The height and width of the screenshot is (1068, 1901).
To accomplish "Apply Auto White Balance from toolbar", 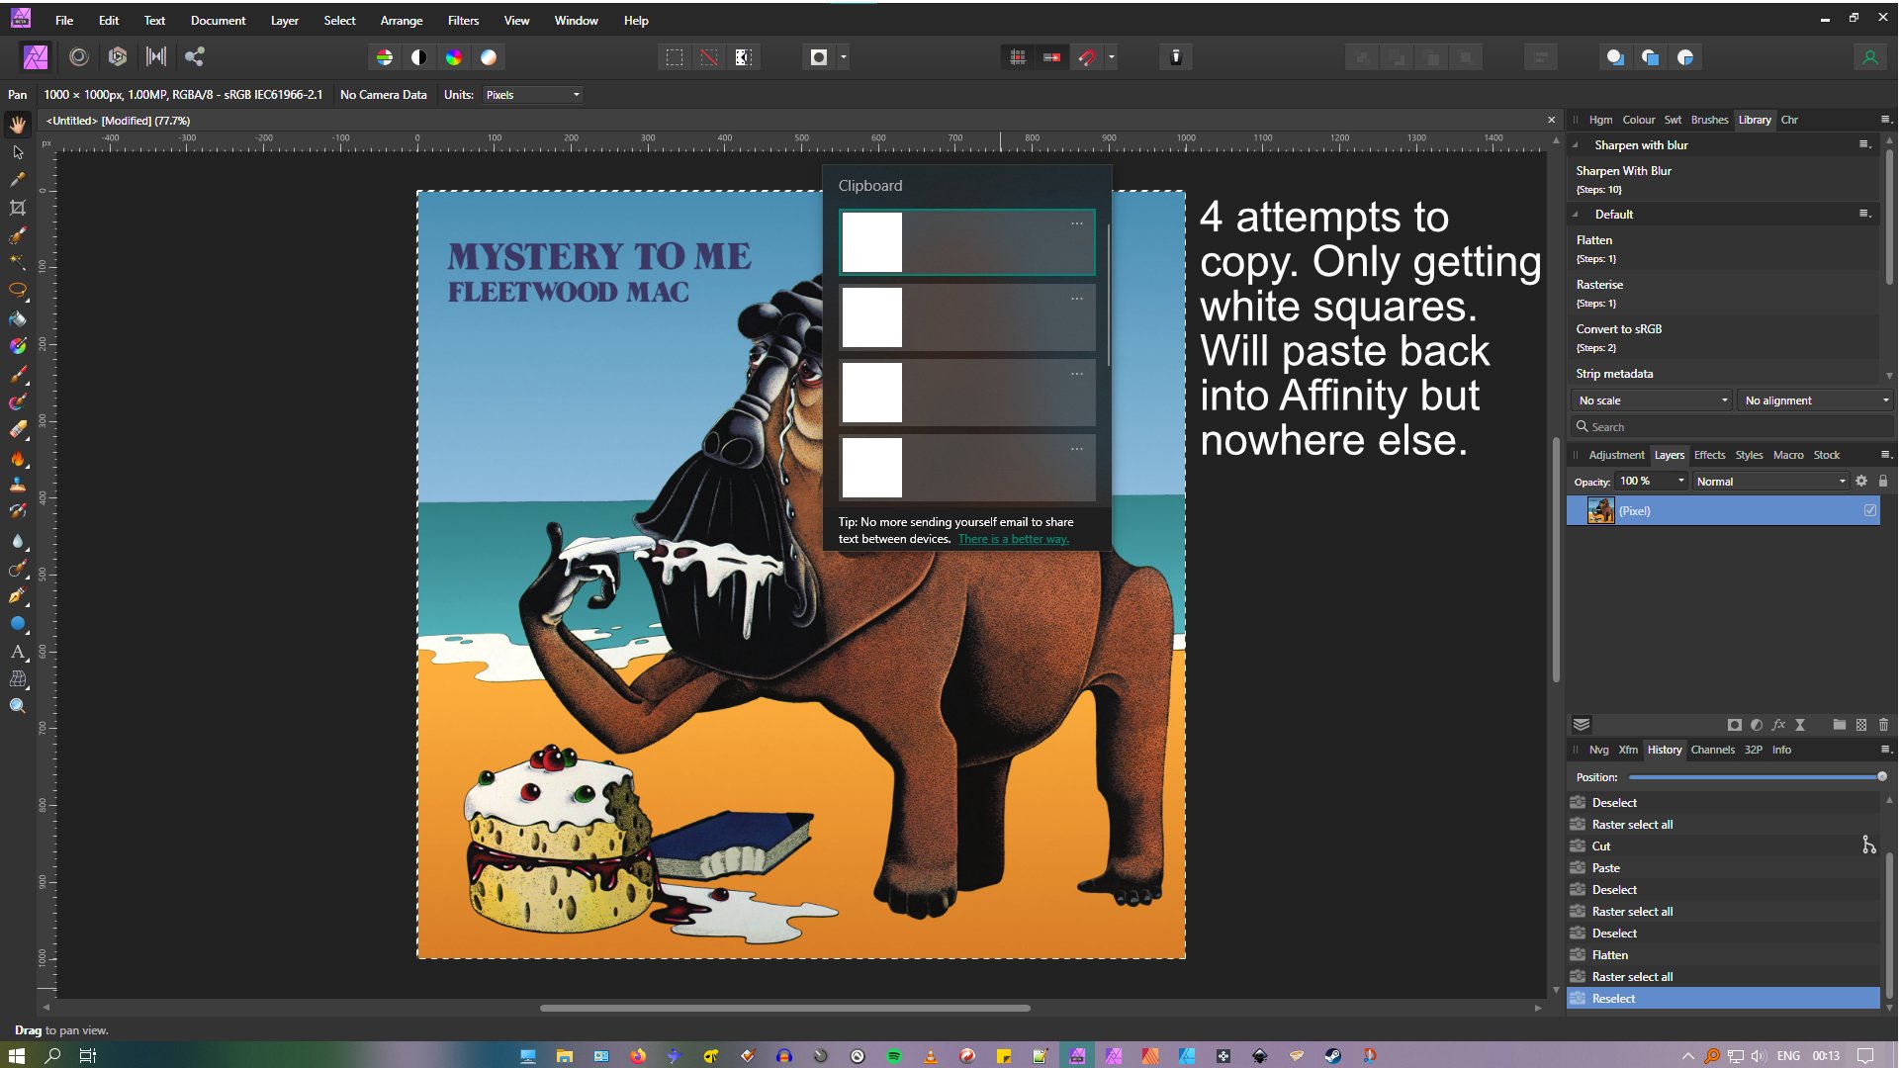I will coord(489,57).
